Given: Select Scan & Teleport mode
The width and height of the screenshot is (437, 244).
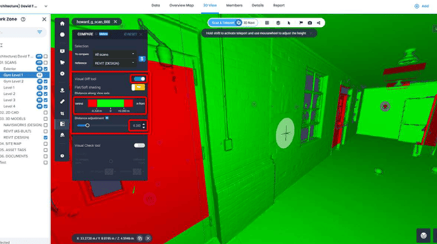Looking at the screenshot, I should (225, 23).
